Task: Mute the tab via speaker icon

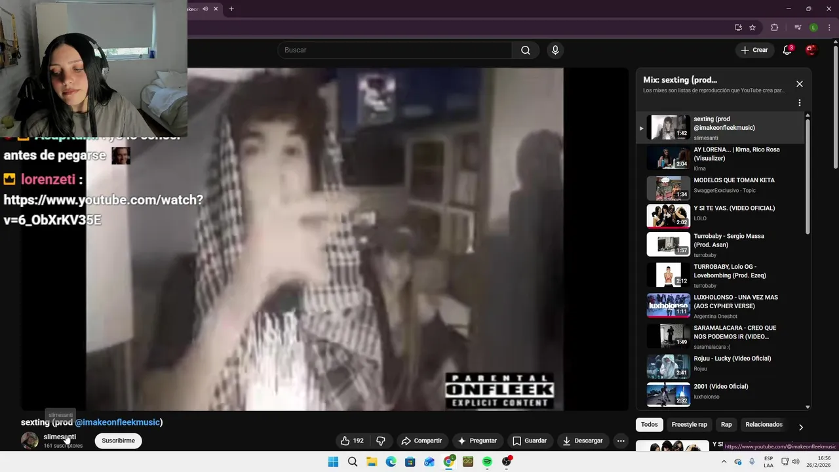Action: [205, 9]
